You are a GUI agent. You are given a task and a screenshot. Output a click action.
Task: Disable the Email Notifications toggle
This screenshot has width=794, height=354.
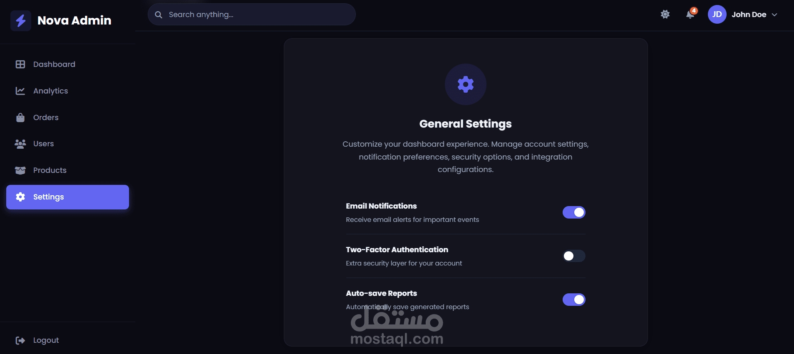coord(573,212)
